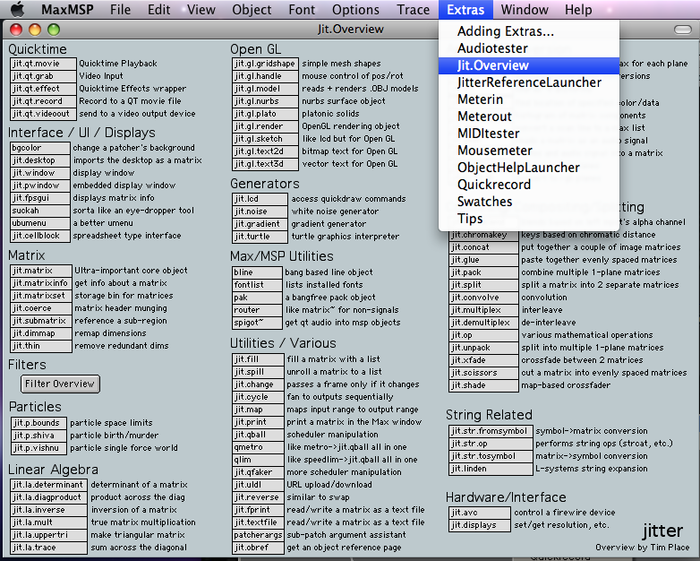Click the jit.avc object box
The width and height of the screenshot is (700, 561).
[480, 513]
